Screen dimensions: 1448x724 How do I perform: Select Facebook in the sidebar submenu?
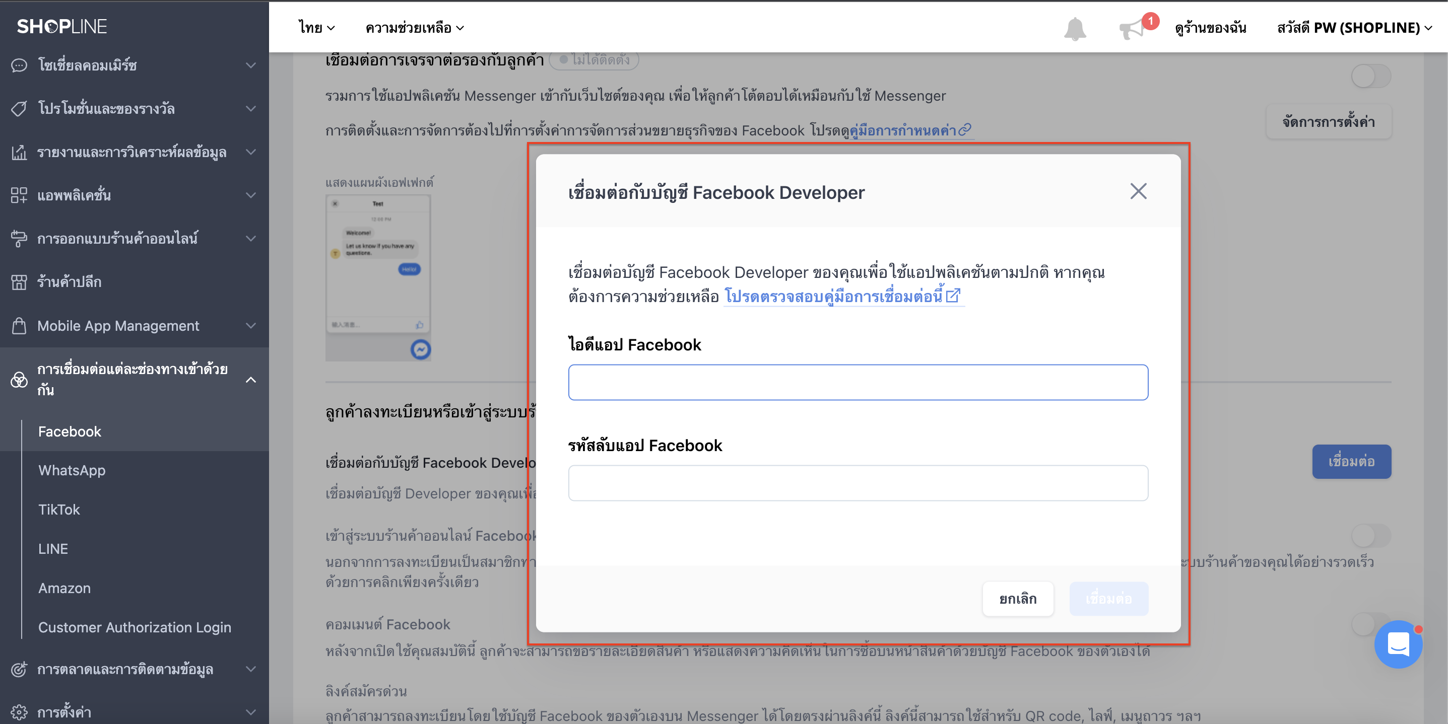(x=70, y=431)
